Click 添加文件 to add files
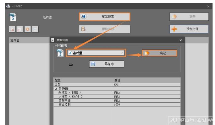The image size is (215, 125). [x=189, y=29]
